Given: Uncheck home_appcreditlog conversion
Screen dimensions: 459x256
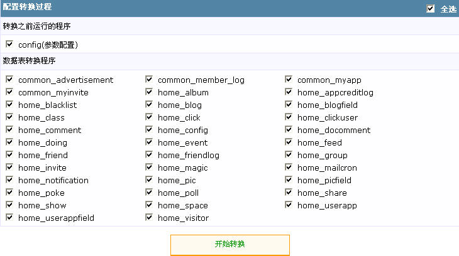Looking at the screenshot, I should (289, 92).
